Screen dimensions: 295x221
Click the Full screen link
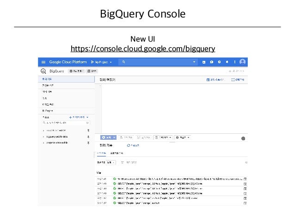[x=238, y=80]
